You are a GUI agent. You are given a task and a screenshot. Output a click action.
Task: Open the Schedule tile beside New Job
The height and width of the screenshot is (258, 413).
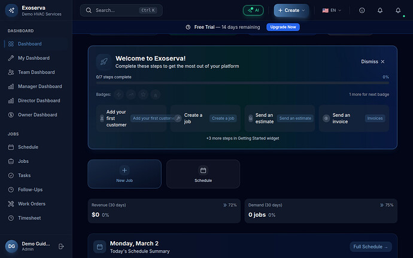point(203,174)
